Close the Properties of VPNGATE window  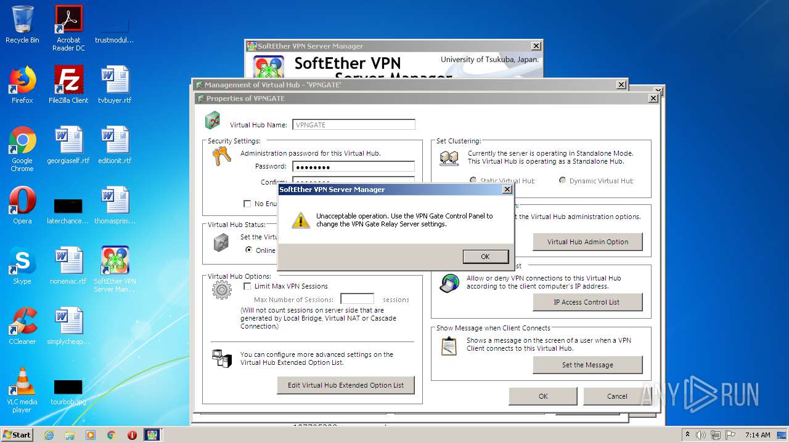coord(653,98)
